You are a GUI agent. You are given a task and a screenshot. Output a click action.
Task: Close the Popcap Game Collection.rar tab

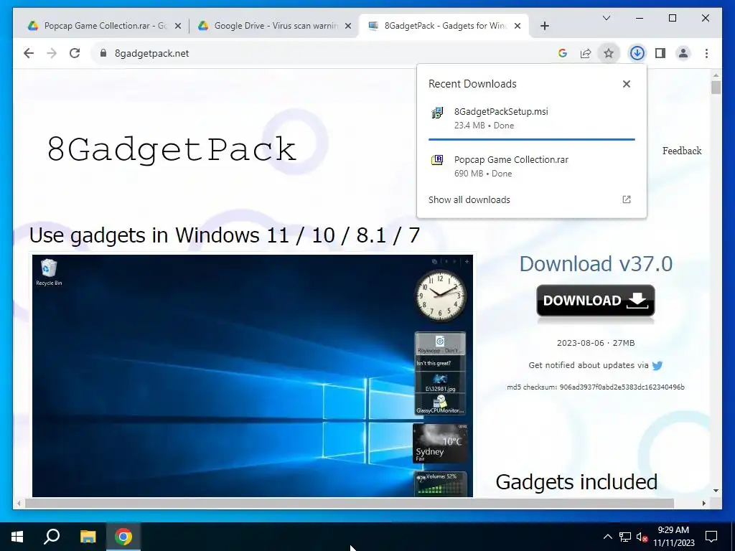(x=178, y=26)
